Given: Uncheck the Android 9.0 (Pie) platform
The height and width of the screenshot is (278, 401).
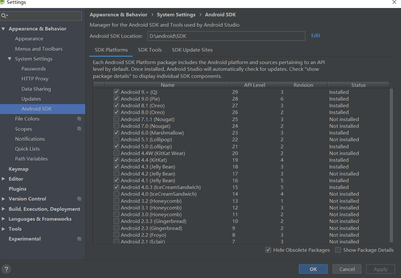Looking at the screenshot, I should tap(116, 99).
